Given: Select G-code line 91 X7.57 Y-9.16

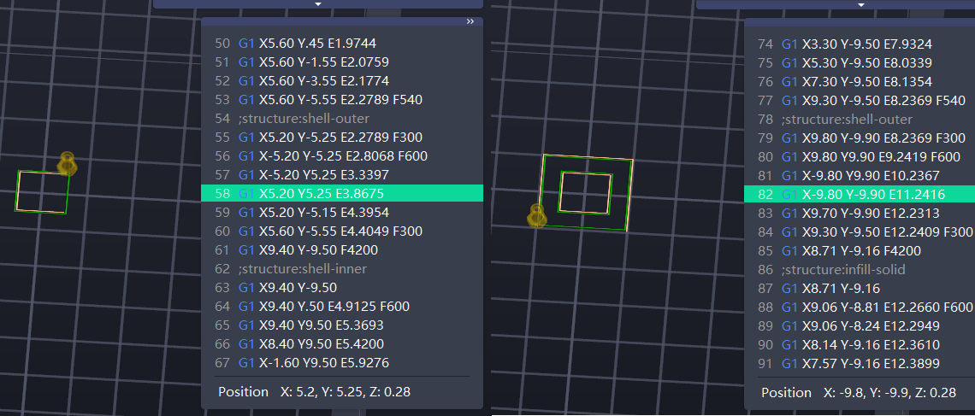Looking at the screenshot, I should pos(857,363).
